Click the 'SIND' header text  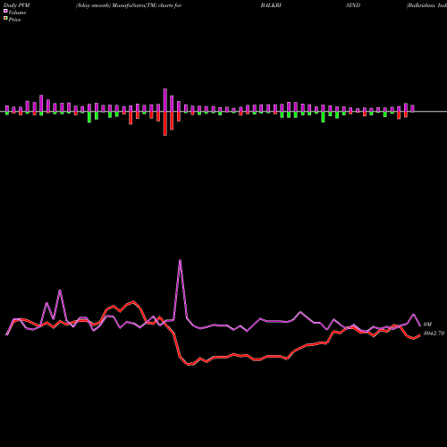tap(353, 5)
